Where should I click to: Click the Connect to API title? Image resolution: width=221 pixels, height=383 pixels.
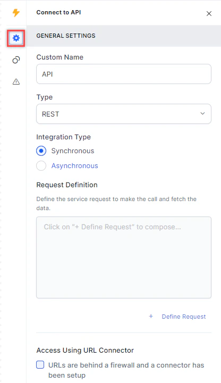(58, 12)
